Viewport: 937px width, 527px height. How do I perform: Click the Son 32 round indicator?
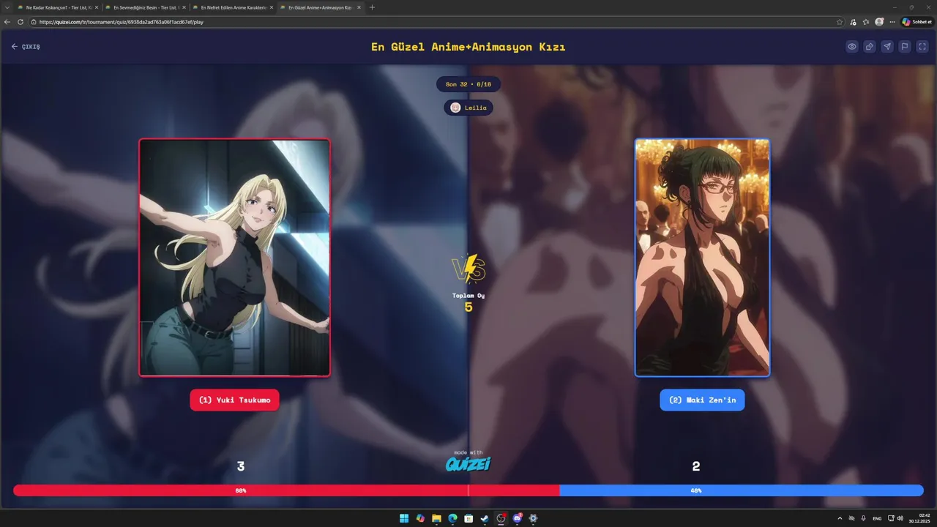tap(468, 84)
